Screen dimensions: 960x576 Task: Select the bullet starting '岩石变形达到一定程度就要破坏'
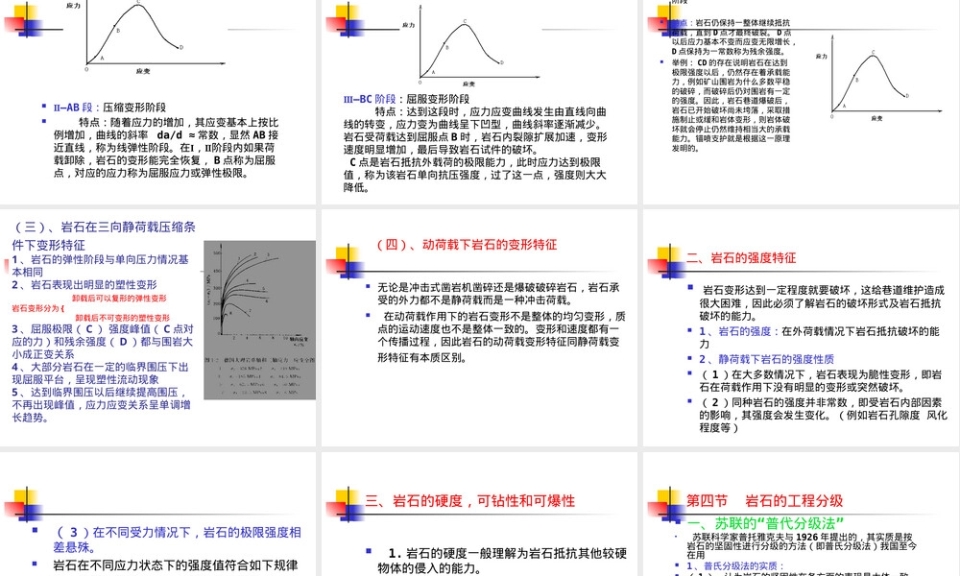(x=823, y=303)
